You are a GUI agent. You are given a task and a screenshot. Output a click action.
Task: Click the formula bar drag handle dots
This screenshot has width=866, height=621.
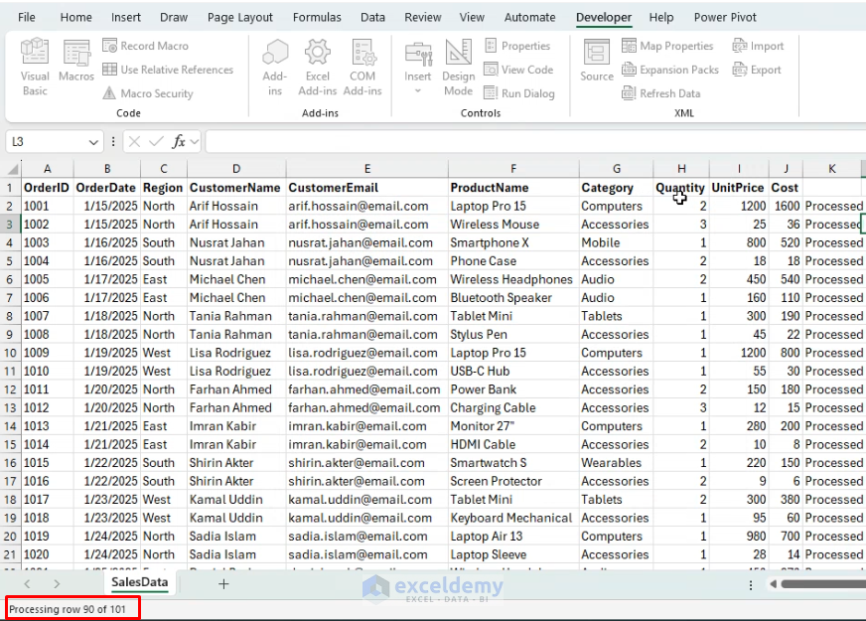pos(113,142)
